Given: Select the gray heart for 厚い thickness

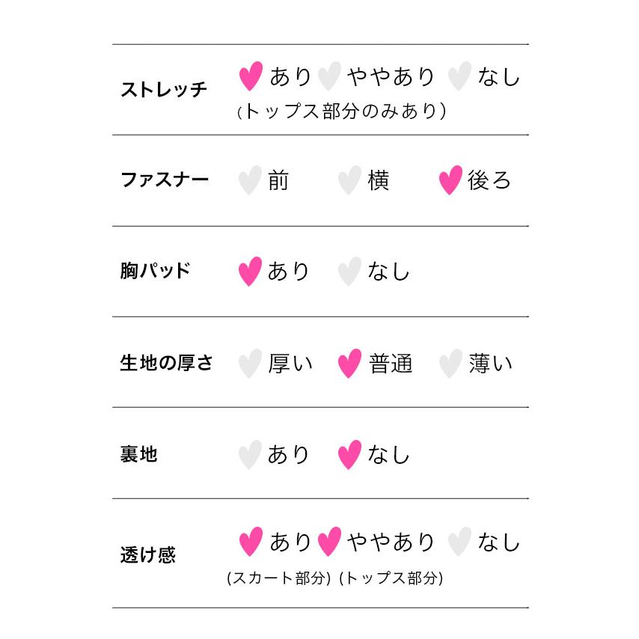Looking at the screenshot, I should click(250, 364).
